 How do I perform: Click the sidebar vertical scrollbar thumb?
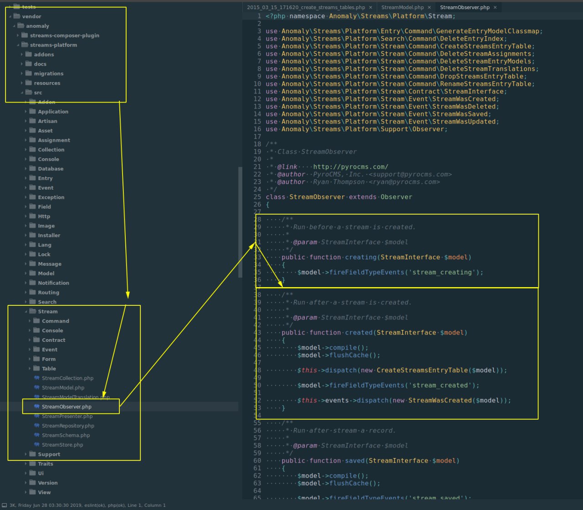[x=240, y=222]
